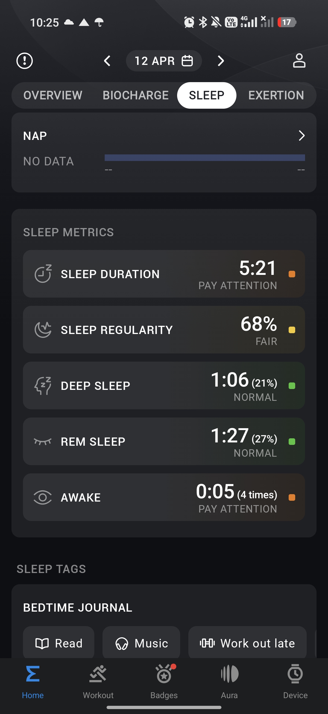This screenshot has width=328, height=714.
Task: Tap the Sleep Duration clock icon
Action: [43, 274]
